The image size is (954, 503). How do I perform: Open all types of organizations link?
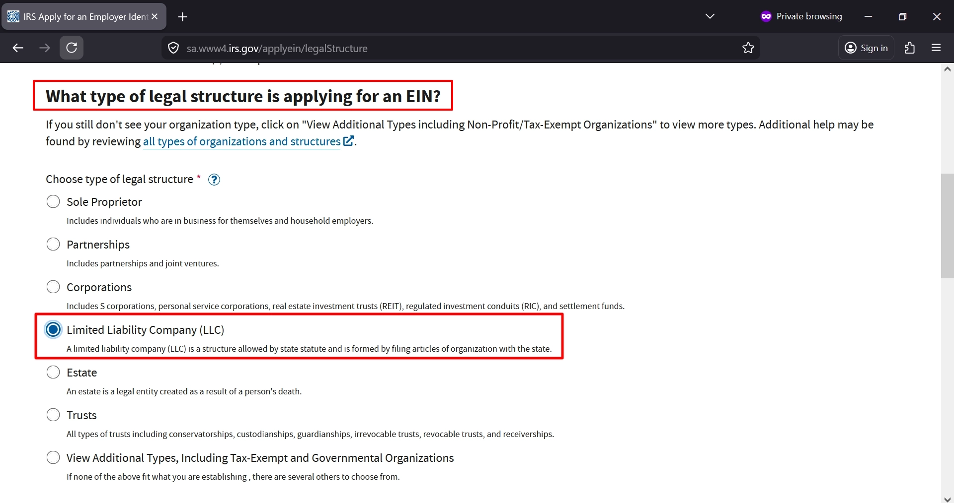point(242,142)
